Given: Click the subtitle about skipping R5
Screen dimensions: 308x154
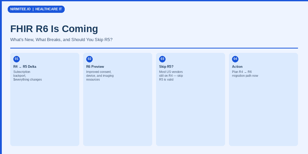Looking at the screenshot, I should [x=61, y=40].
